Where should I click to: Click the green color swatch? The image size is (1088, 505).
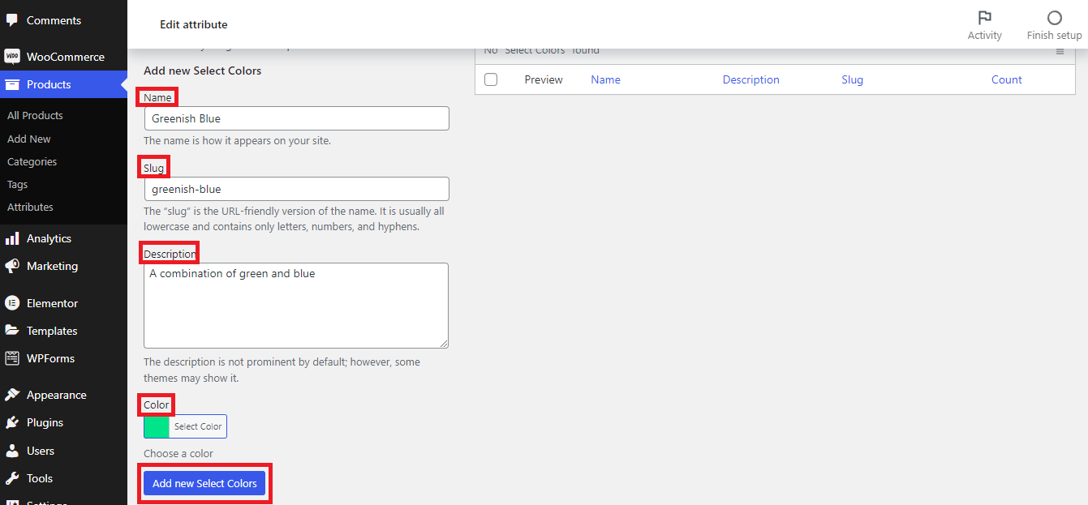[157, 426]
